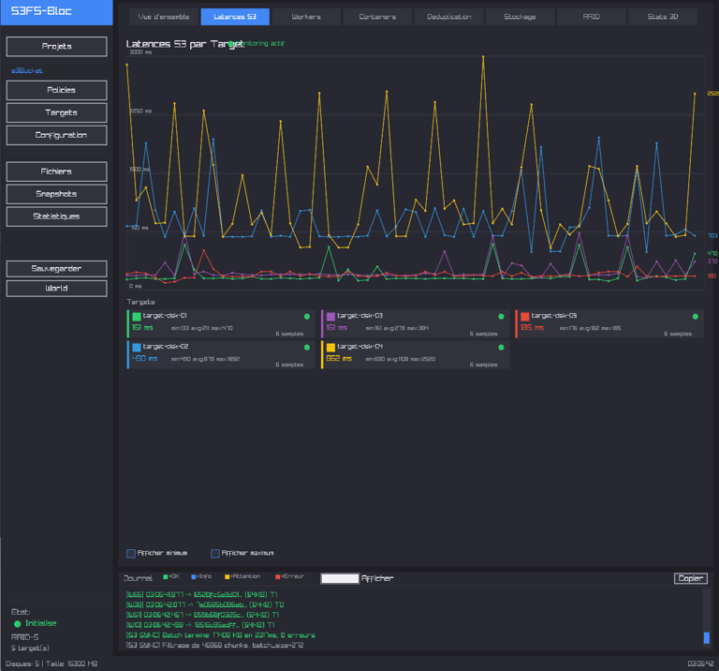Open the Deduplication tab
Screen dimensions: 719x671
click(449, 17)
